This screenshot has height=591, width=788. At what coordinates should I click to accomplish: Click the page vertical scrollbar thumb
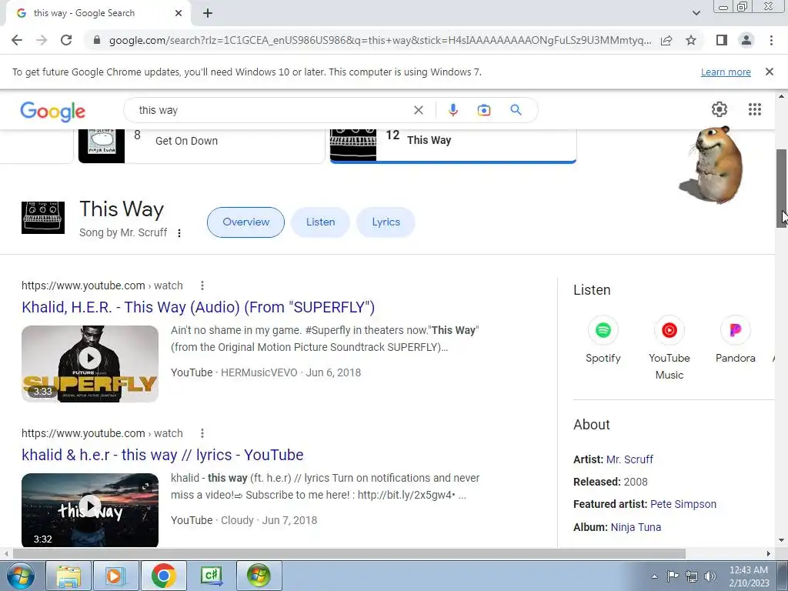782,189
